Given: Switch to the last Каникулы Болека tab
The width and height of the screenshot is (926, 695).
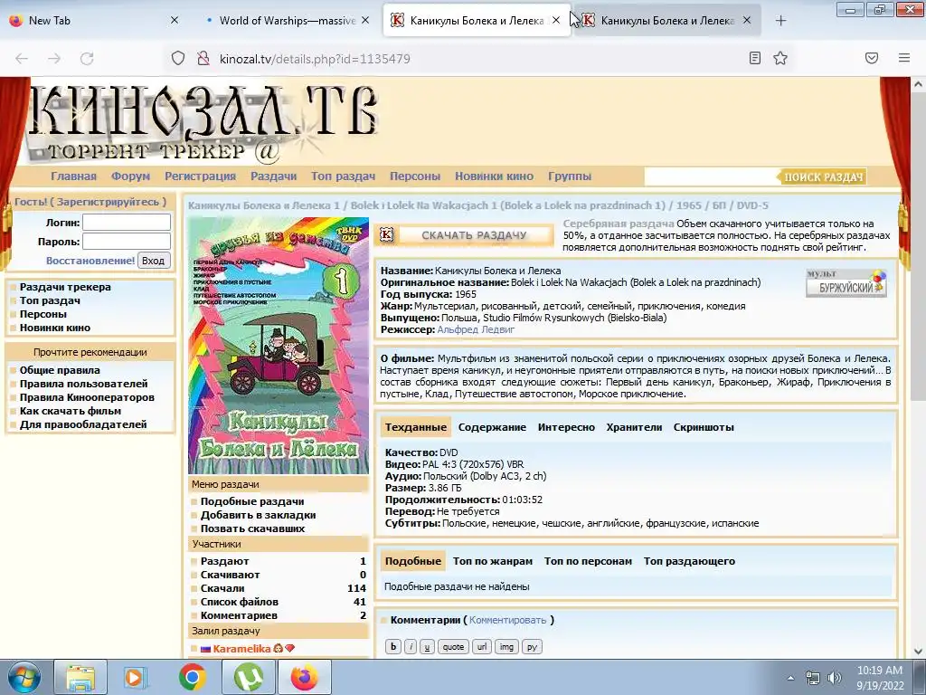Looking at the screenshot, I should (666, 20).
